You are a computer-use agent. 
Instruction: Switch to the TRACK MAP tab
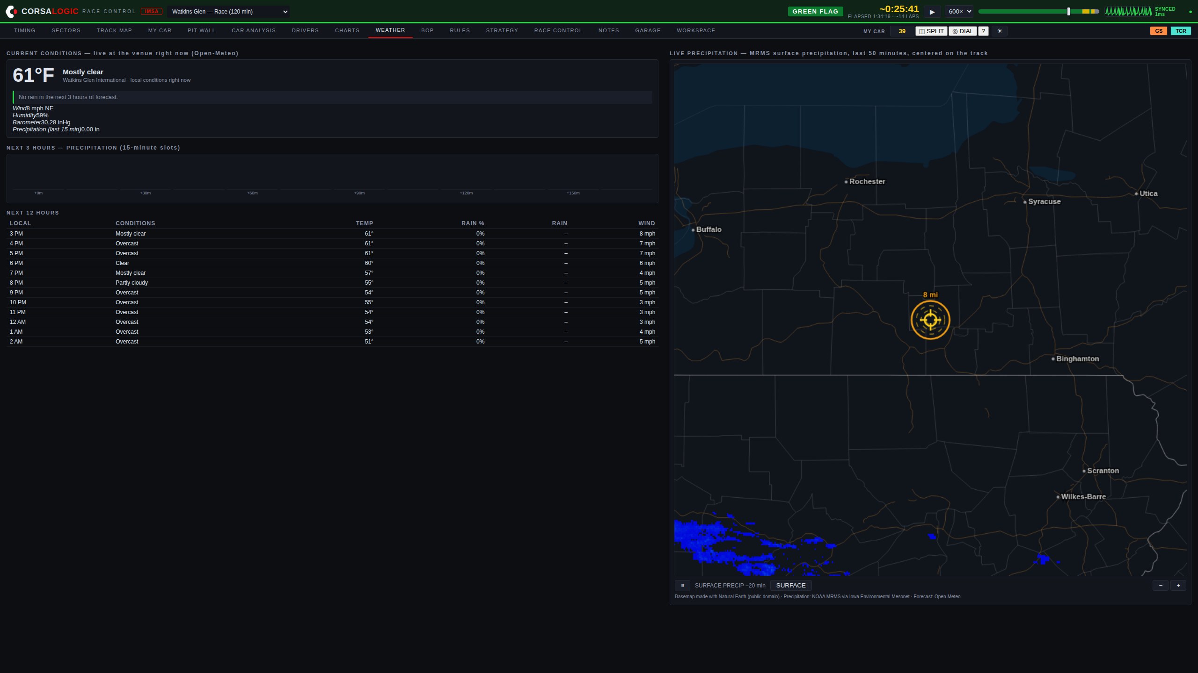click(114, 30)
